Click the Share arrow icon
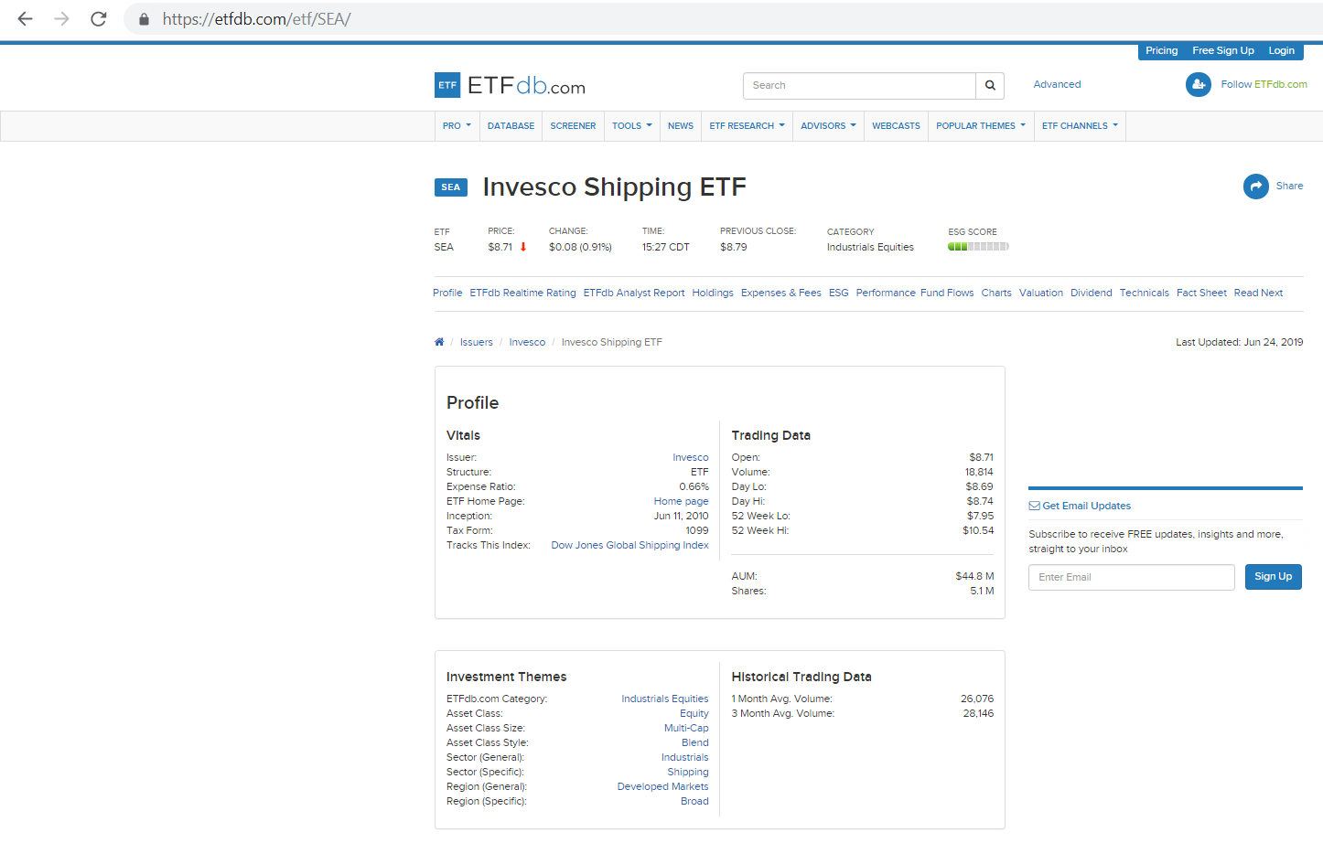Viewport: 1323px width, 843px height. coord(1255,187)
